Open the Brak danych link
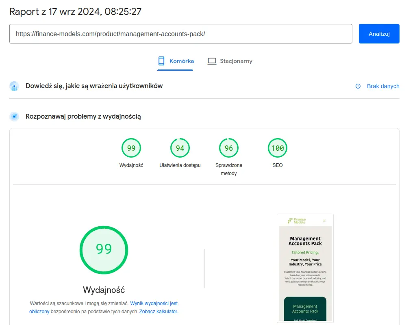 coord(383,86)
